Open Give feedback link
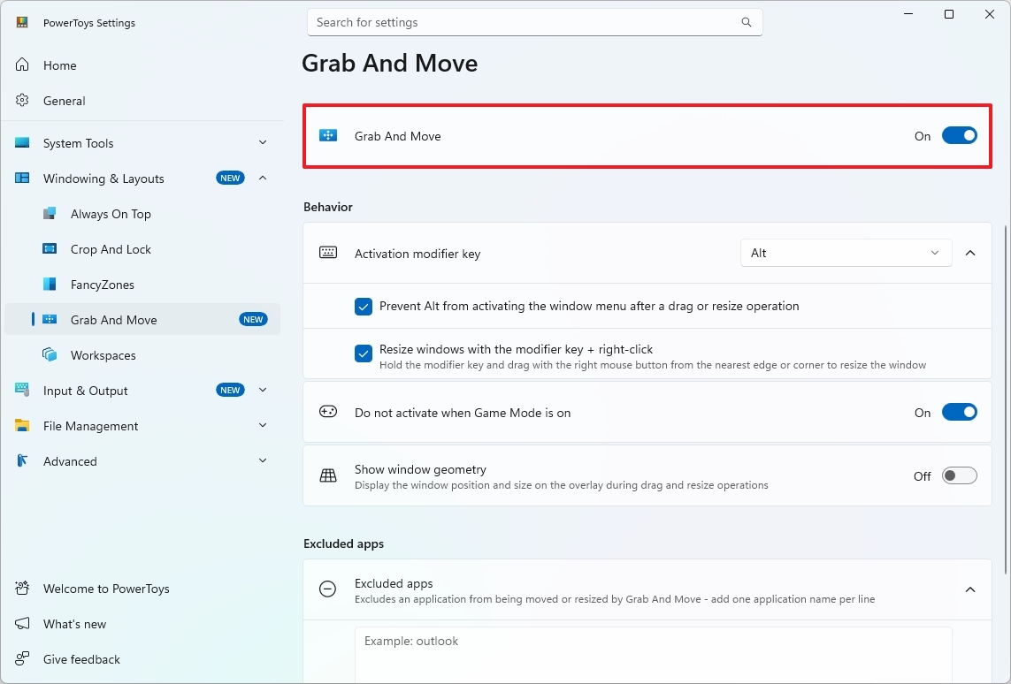The height and width of the screenshot is (684, 1011). pos(142,659)
